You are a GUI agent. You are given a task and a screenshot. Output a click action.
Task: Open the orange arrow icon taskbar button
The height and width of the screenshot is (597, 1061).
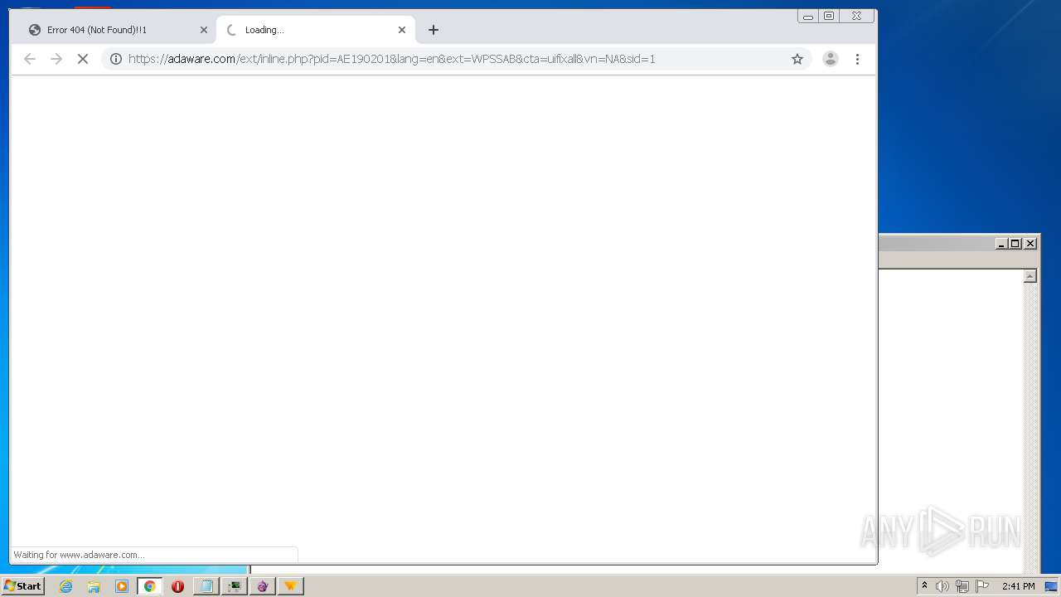(291, 586)
